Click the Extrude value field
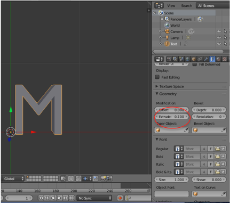Image resolution: width=230 pixels, height=203 pixels. point(171,117)
